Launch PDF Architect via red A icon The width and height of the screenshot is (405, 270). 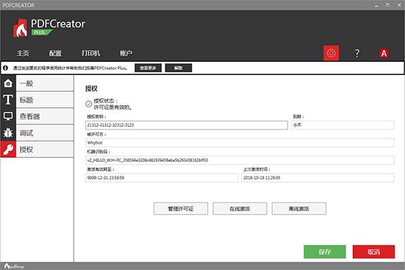[383, 53]
